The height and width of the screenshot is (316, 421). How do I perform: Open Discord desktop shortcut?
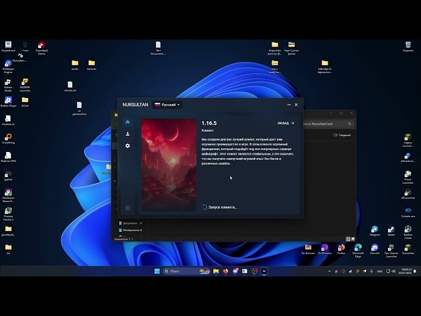[374, 249]
